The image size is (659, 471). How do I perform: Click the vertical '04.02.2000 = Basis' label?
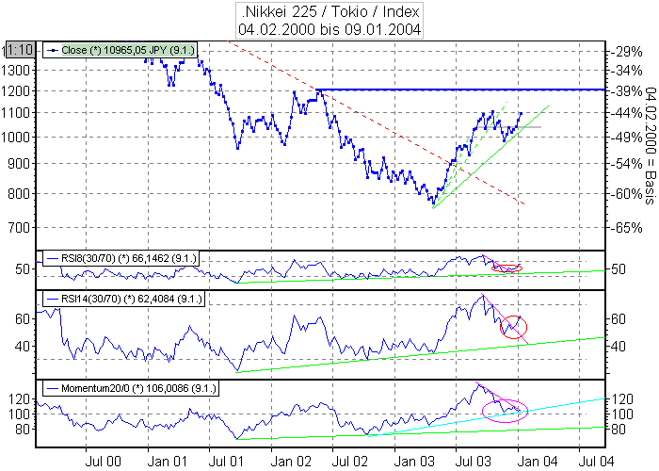point(651,145)
